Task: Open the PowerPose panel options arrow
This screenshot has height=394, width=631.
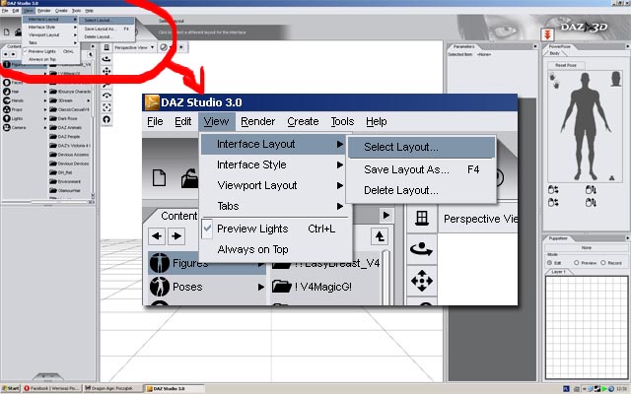Action: 627,46
